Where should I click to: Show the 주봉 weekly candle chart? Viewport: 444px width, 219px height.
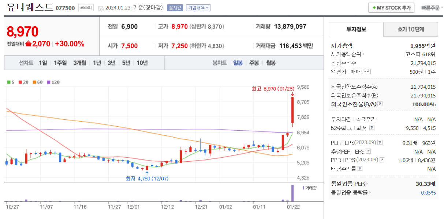pyautogui.click(x=254, y=63)
